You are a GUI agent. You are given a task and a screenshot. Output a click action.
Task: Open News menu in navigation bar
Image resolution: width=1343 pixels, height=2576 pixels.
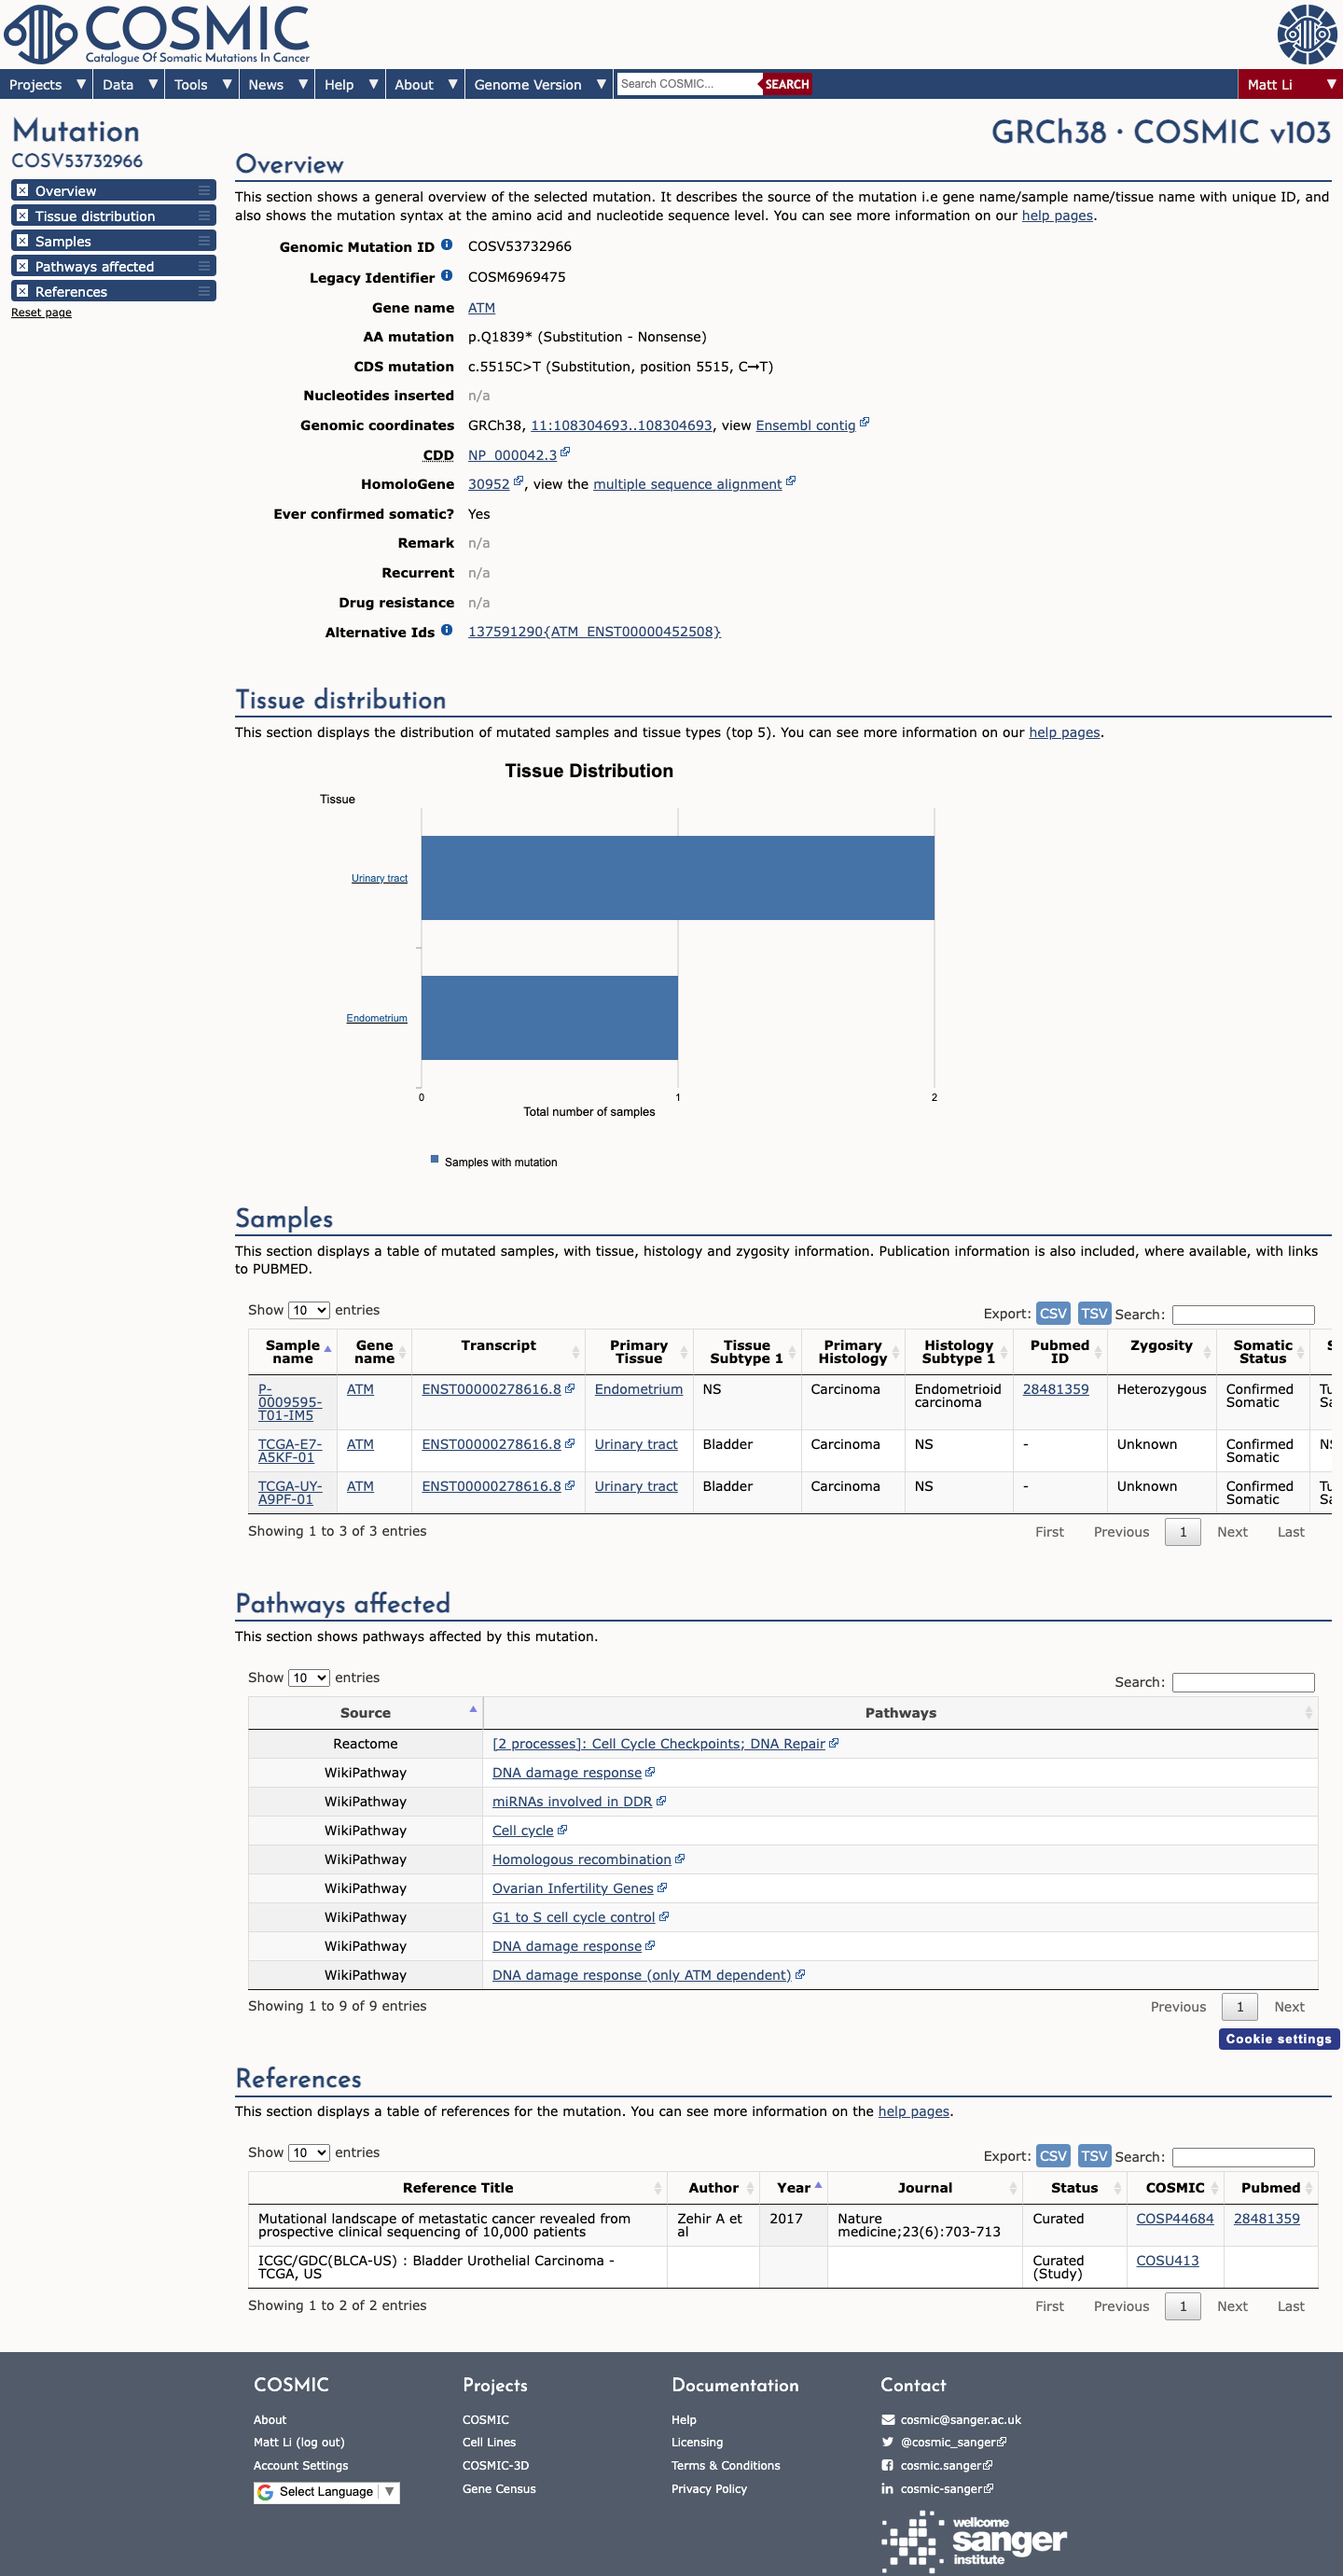278,84
